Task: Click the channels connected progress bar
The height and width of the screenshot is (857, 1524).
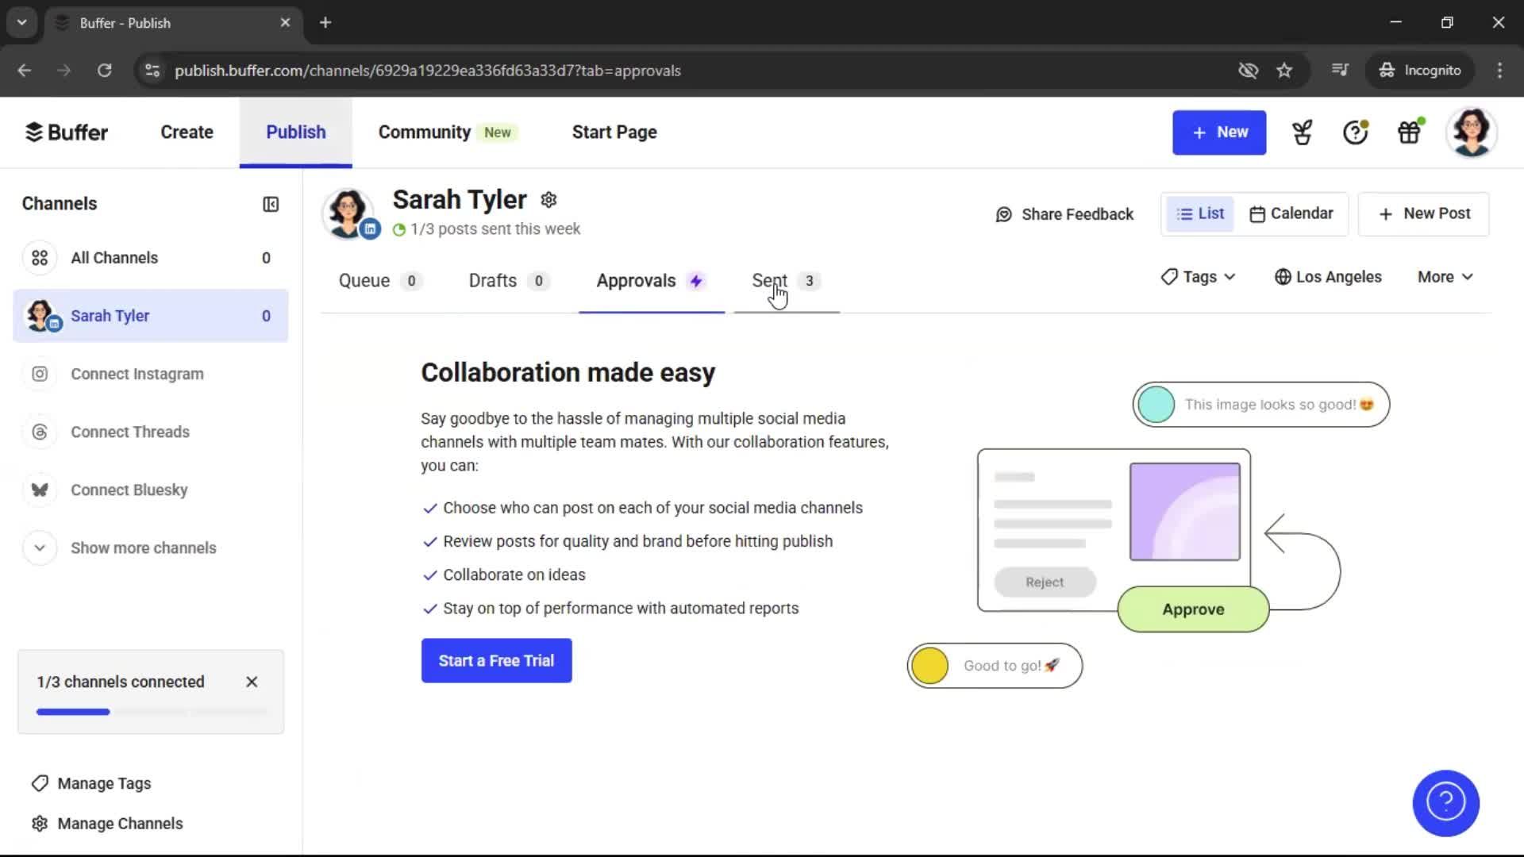Action: (151, 712)
